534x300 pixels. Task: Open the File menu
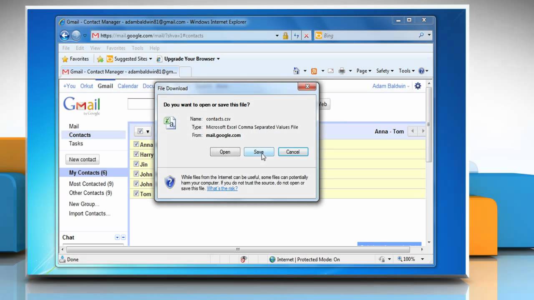66,48
